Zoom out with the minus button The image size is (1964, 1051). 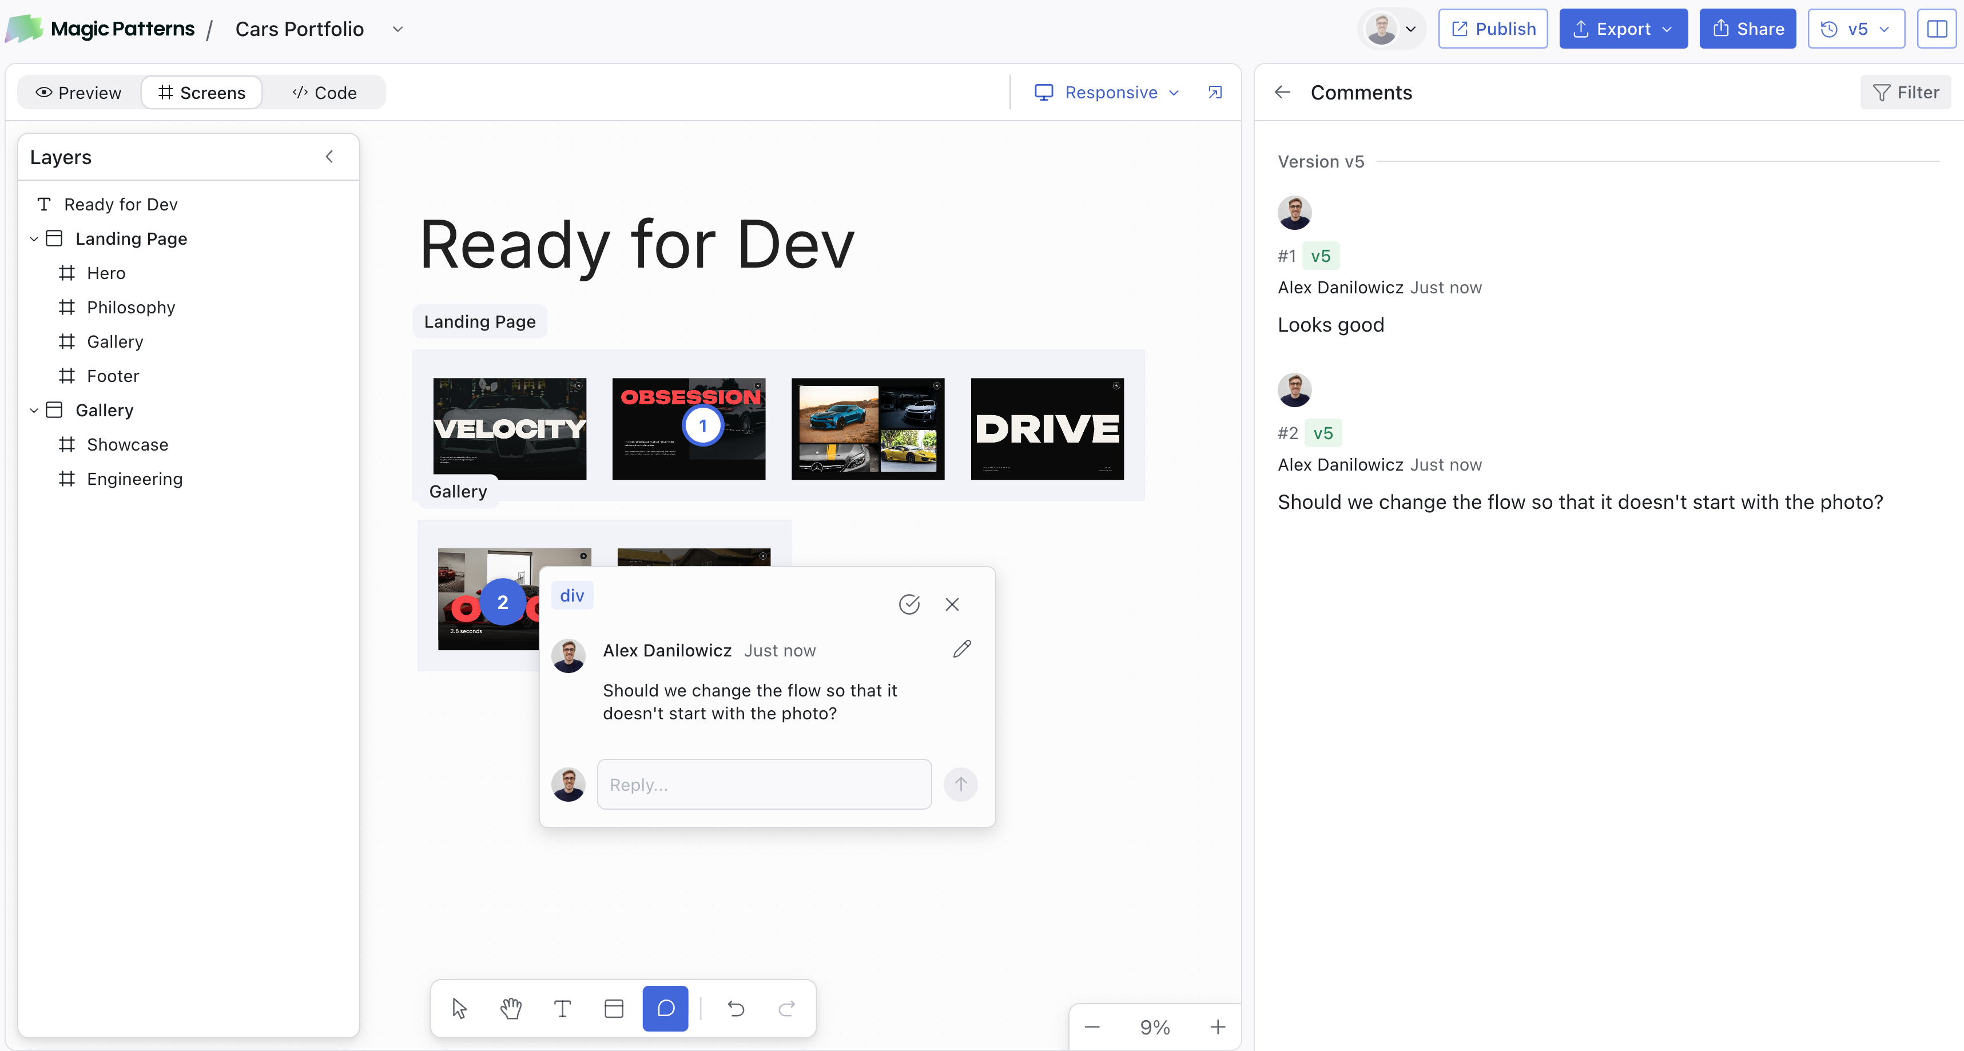pyautogui.click(x=1092, y=1028)
